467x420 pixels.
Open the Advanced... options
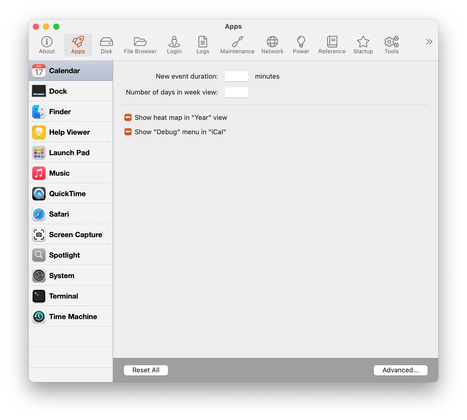400,370
